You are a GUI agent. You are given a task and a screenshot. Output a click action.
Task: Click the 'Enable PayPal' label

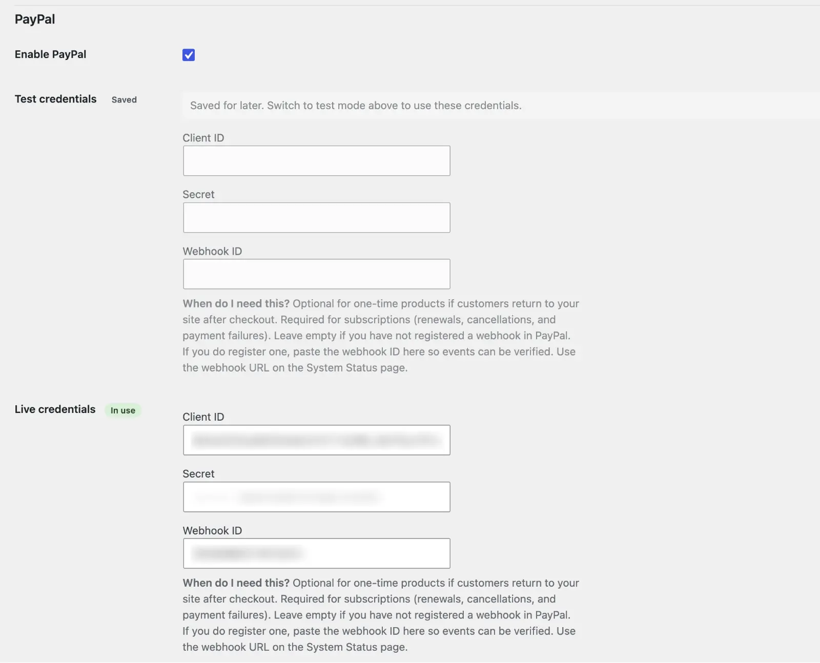(x=50, y=54)
